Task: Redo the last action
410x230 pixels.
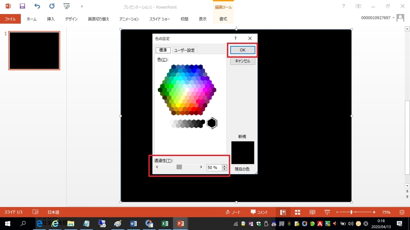Action: 52,6
